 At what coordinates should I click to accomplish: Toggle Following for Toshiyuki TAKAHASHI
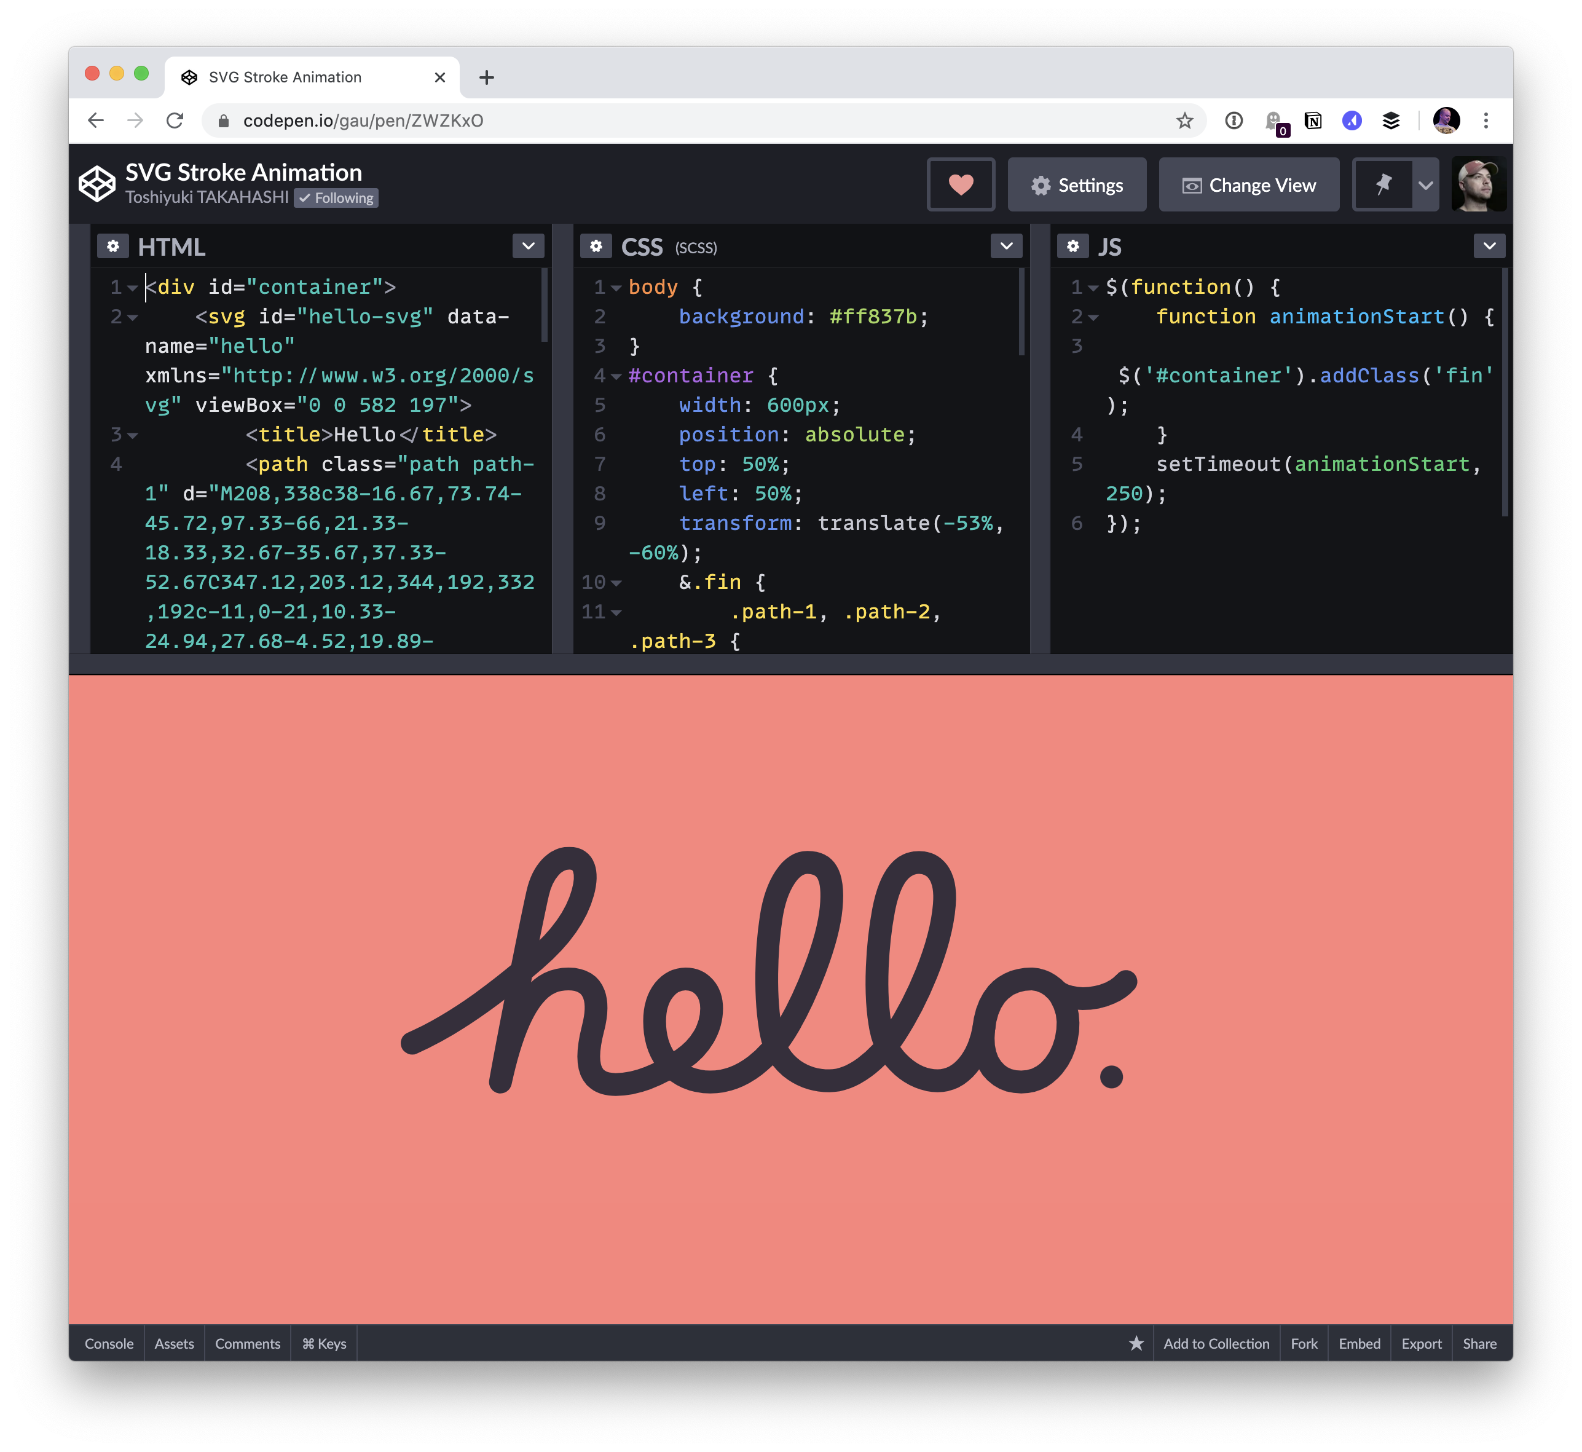[x=336, y=198]
